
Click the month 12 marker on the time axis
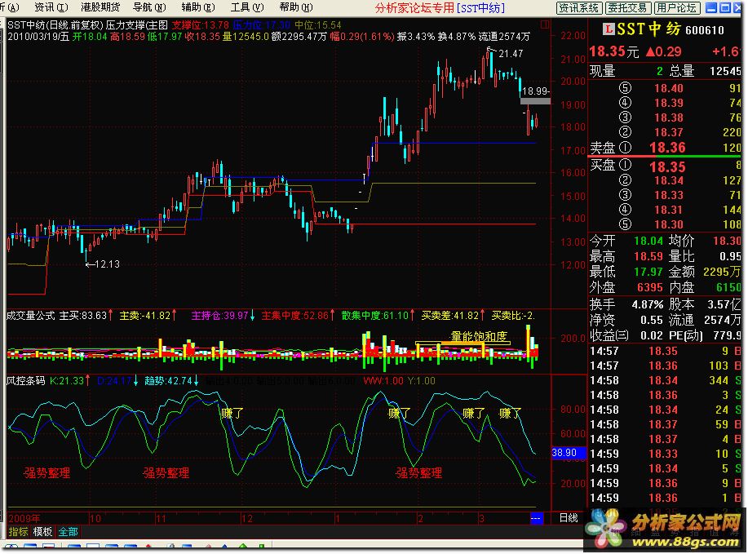point(246,518)
